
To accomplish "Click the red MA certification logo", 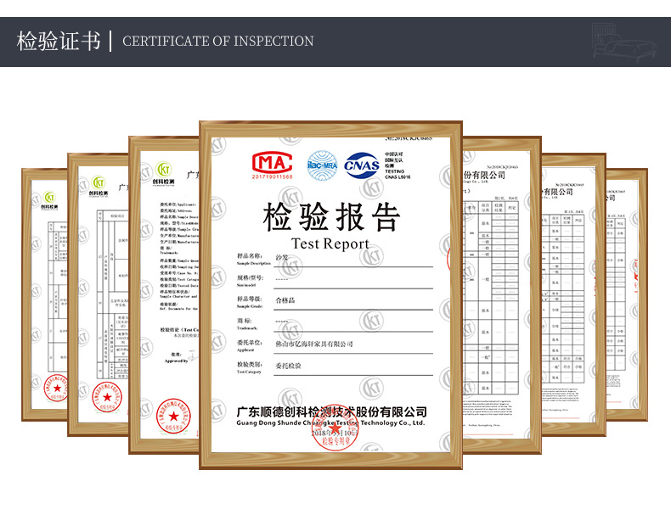I will pos(272,162).
